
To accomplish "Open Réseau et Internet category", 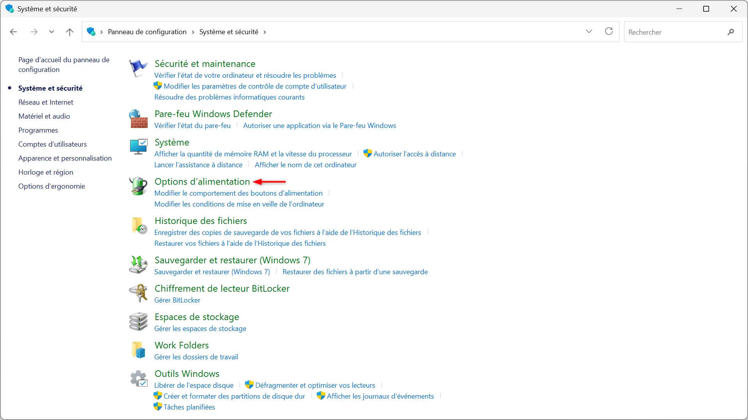I will pyautogui.click(x=46, y=102).
